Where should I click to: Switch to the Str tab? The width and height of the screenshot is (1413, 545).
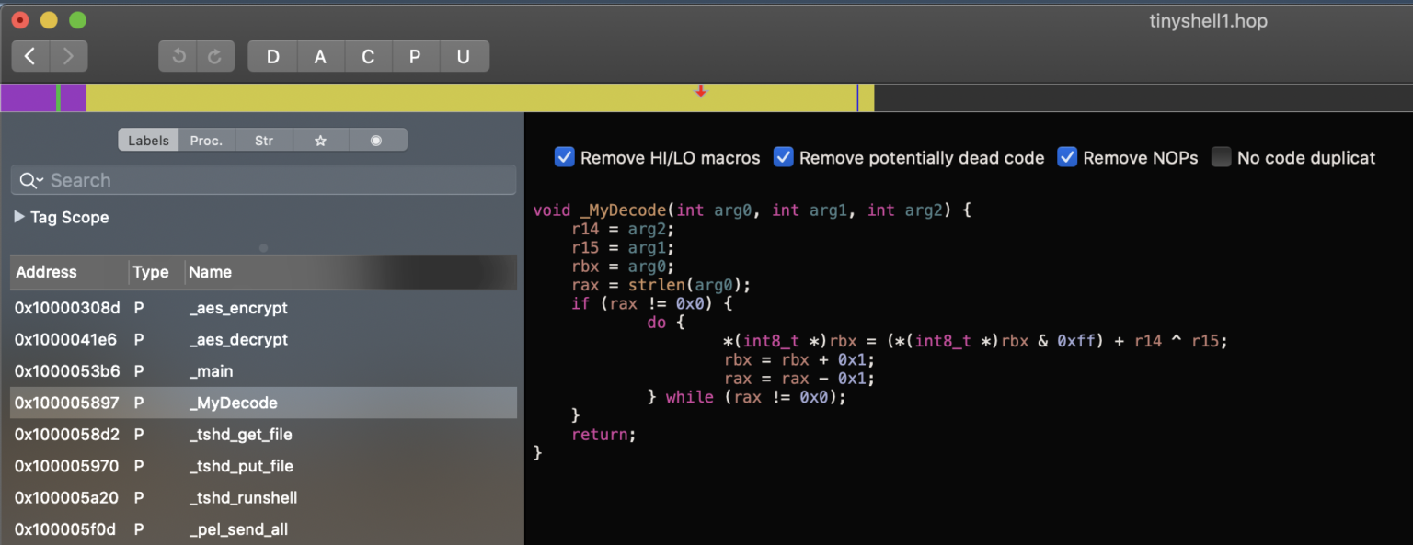[x=264, y=141]
